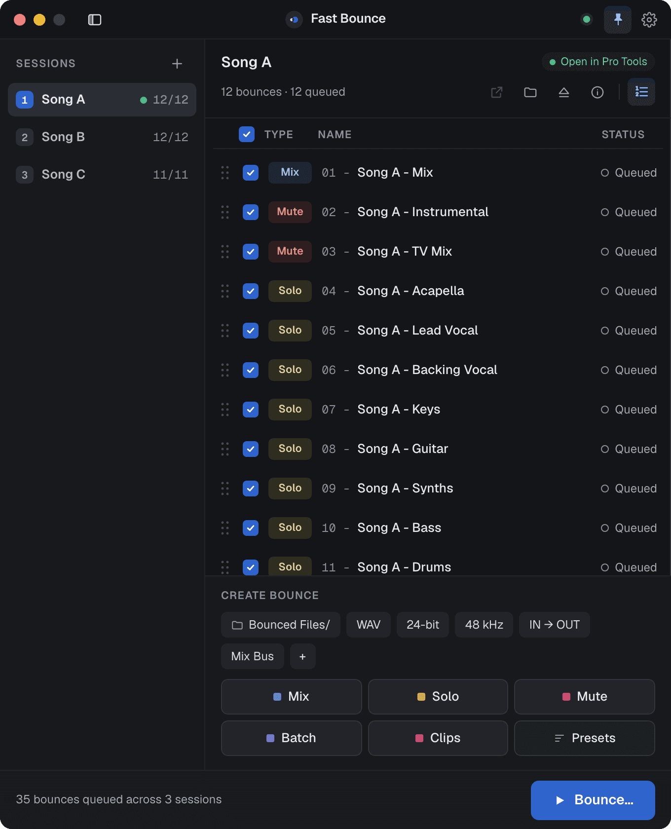Image resolution: width=671 pixels, height=829 pixels.
Task: Grab the drag handle for Song A - Mix
Action: (x=225, y=173)
